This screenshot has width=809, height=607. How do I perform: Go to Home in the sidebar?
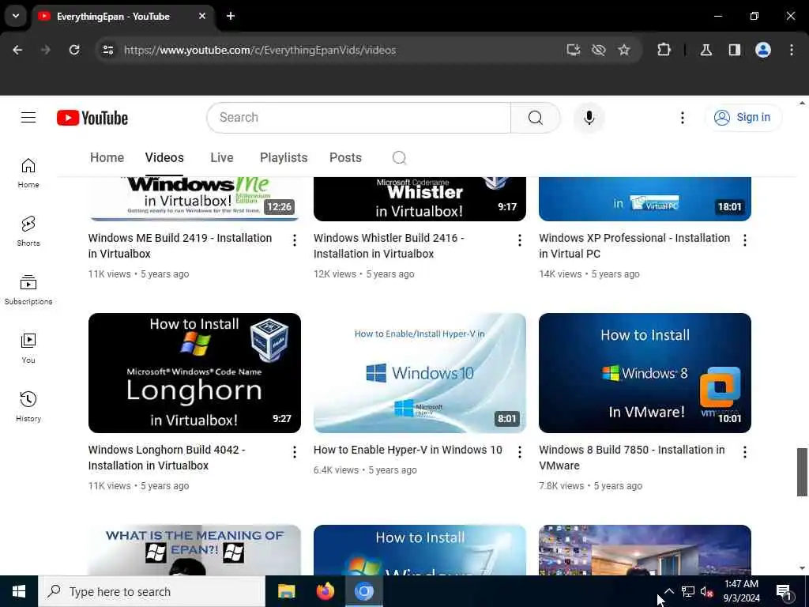tap(28, 173)
